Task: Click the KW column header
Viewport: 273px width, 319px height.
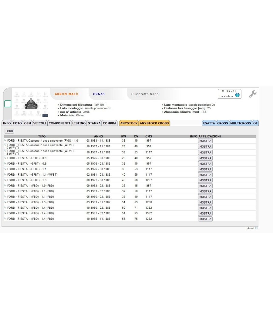Action: [123, 136]
